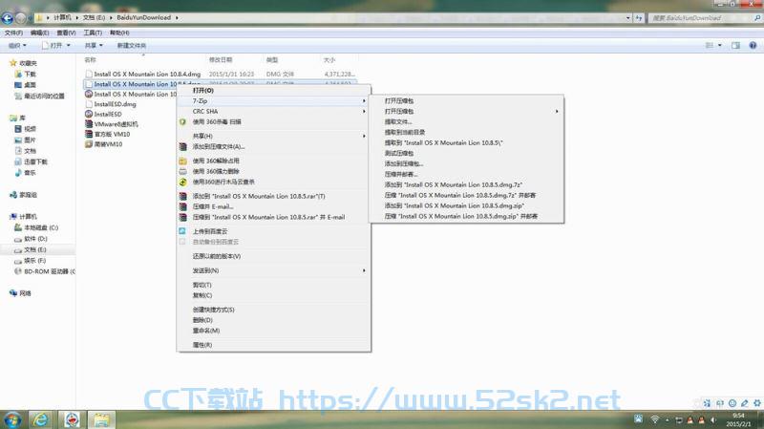Open the Explorer window from the taskbar
This screenshot has width=764, height=429.
point(101,419)
